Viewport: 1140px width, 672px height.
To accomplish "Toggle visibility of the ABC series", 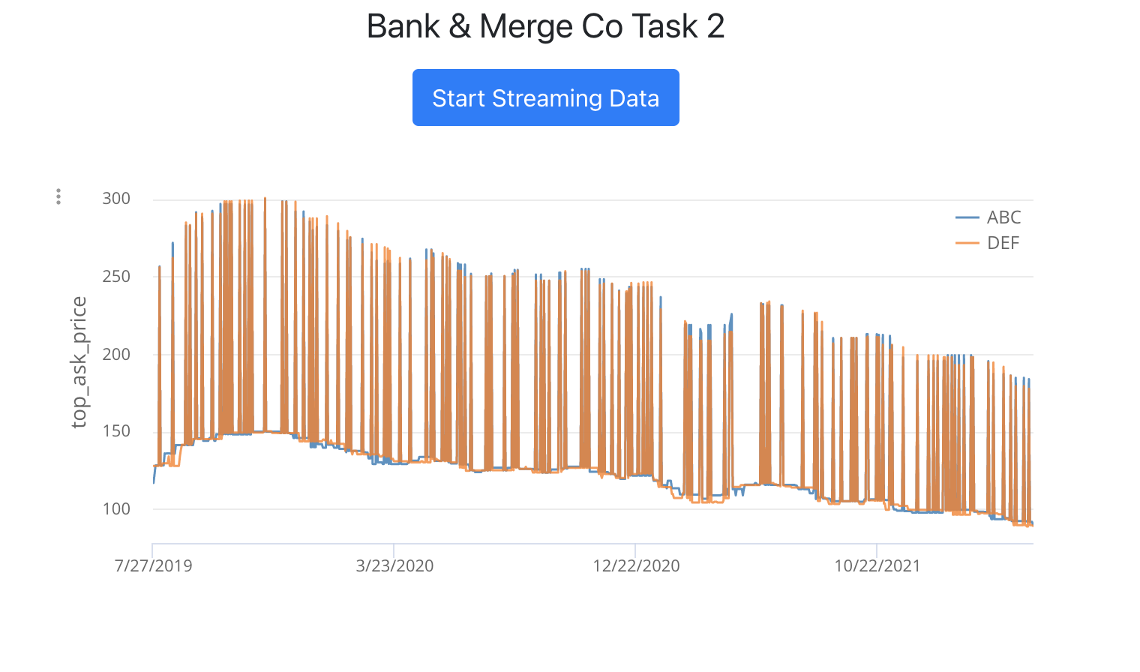I will [990, 217].
